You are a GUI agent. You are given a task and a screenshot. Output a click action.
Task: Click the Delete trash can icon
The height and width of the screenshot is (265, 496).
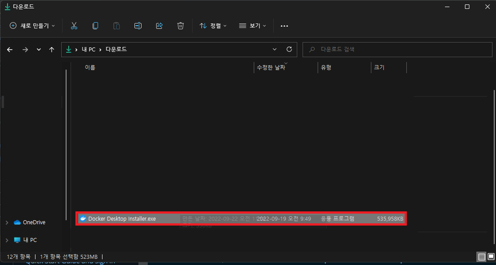coord(181,26)
